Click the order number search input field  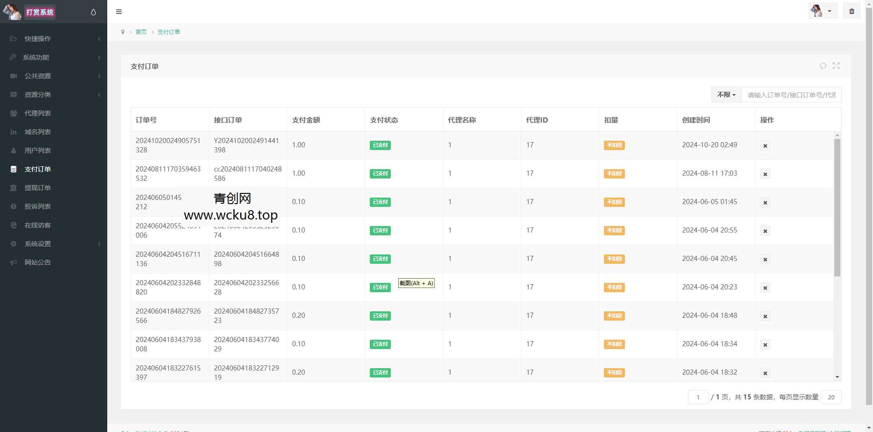click(791, 95)
